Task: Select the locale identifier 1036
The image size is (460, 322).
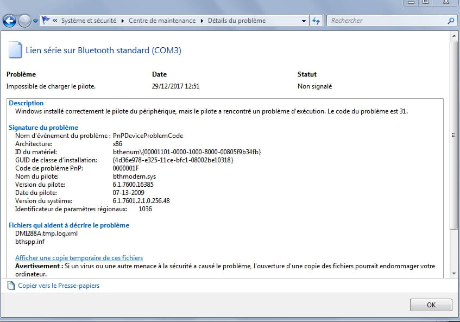Action: 145,209
